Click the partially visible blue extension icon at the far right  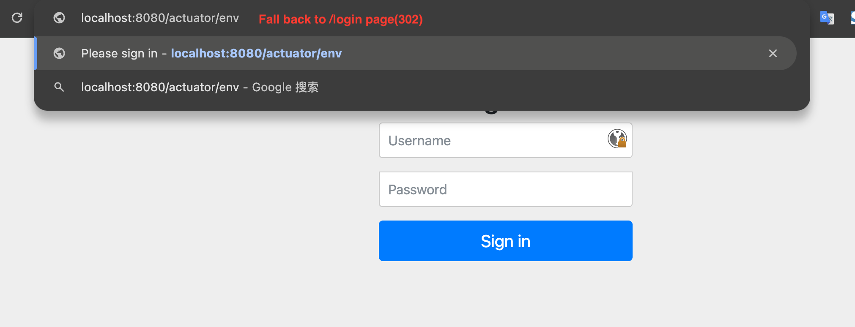tap(852, 18)
